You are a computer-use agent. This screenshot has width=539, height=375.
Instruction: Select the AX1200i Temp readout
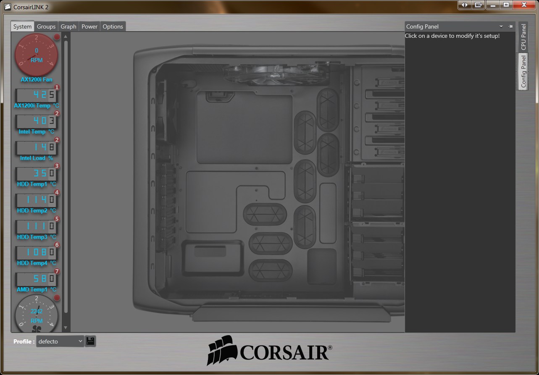click(x=36, y=95)
